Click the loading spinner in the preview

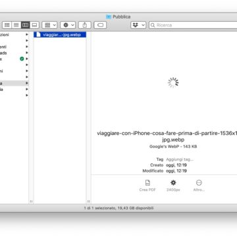click(x=173, y=83)
